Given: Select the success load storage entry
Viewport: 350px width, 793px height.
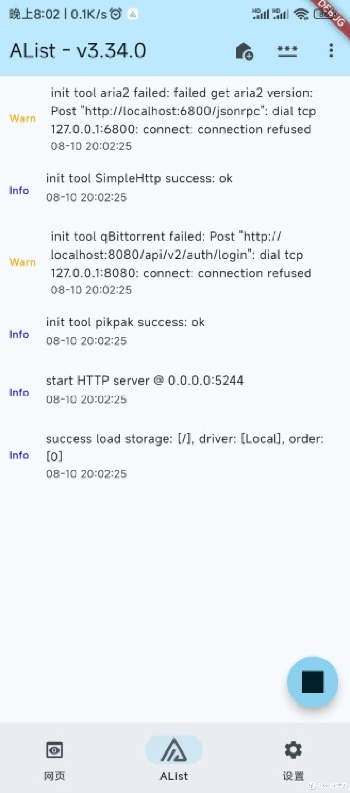Looking at the screenshot, I should click(185, 455).
